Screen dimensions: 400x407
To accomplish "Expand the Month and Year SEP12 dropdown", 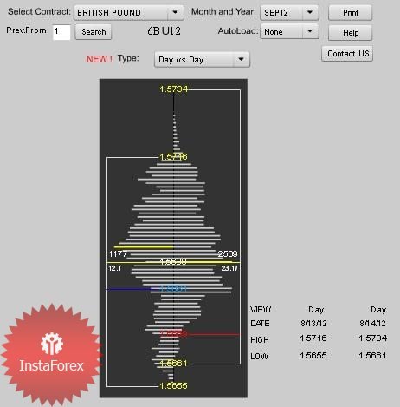I will pos(289,13).
